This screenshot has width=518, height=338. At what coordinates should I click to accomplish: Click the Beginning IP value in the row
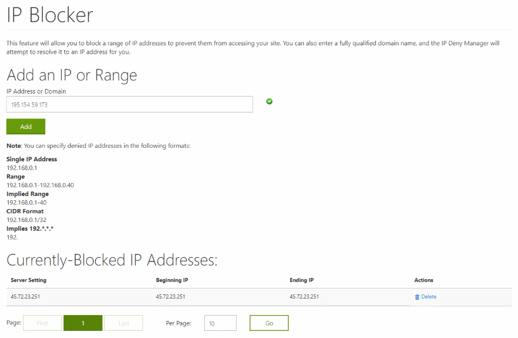170,297
